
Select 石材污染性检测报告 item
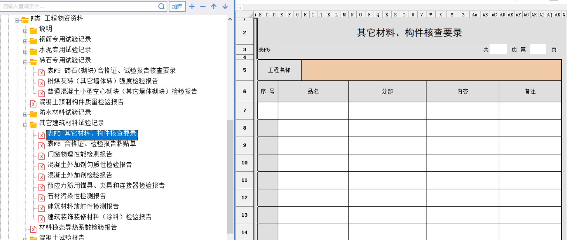[x=76, y=196]
